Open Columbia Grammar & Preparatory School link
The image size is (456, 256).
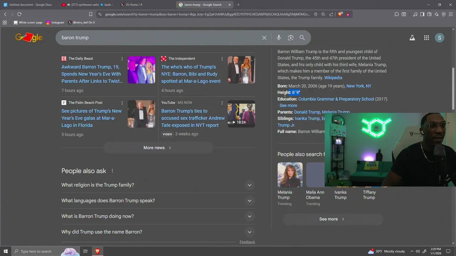[336, 99]
